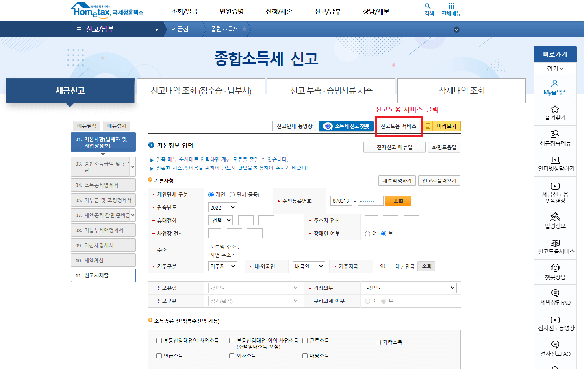This screenshot has height=369, width=584.
Task: Click 주민등록번호 front digits field
Action: (x=341, y=201)
